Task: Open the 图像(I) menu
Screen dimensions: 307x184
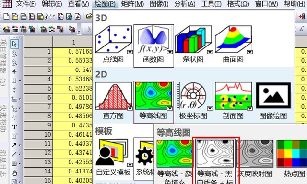Action: pos(159,4)
